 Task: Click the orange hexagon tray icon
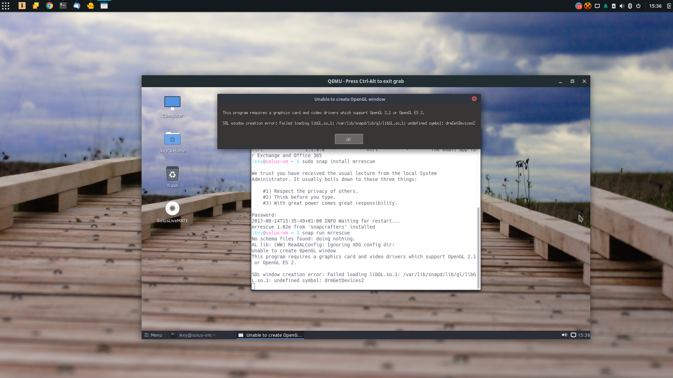(x=588, y=6)
